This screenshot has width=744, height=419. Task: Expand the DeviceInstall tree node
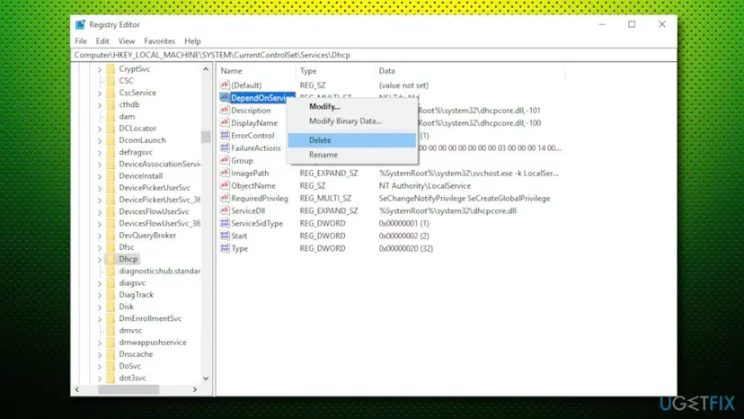point(100,176)
